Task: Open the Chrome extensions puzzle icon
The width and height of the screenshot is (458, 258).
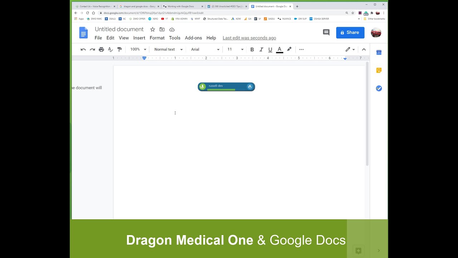Action: tap(372, 13)
